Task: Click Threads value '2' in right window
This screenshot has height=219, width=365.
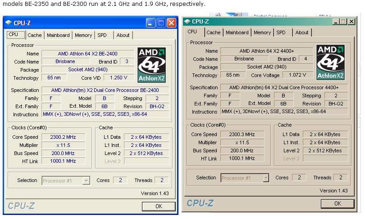Action: (x=341, y=178)
